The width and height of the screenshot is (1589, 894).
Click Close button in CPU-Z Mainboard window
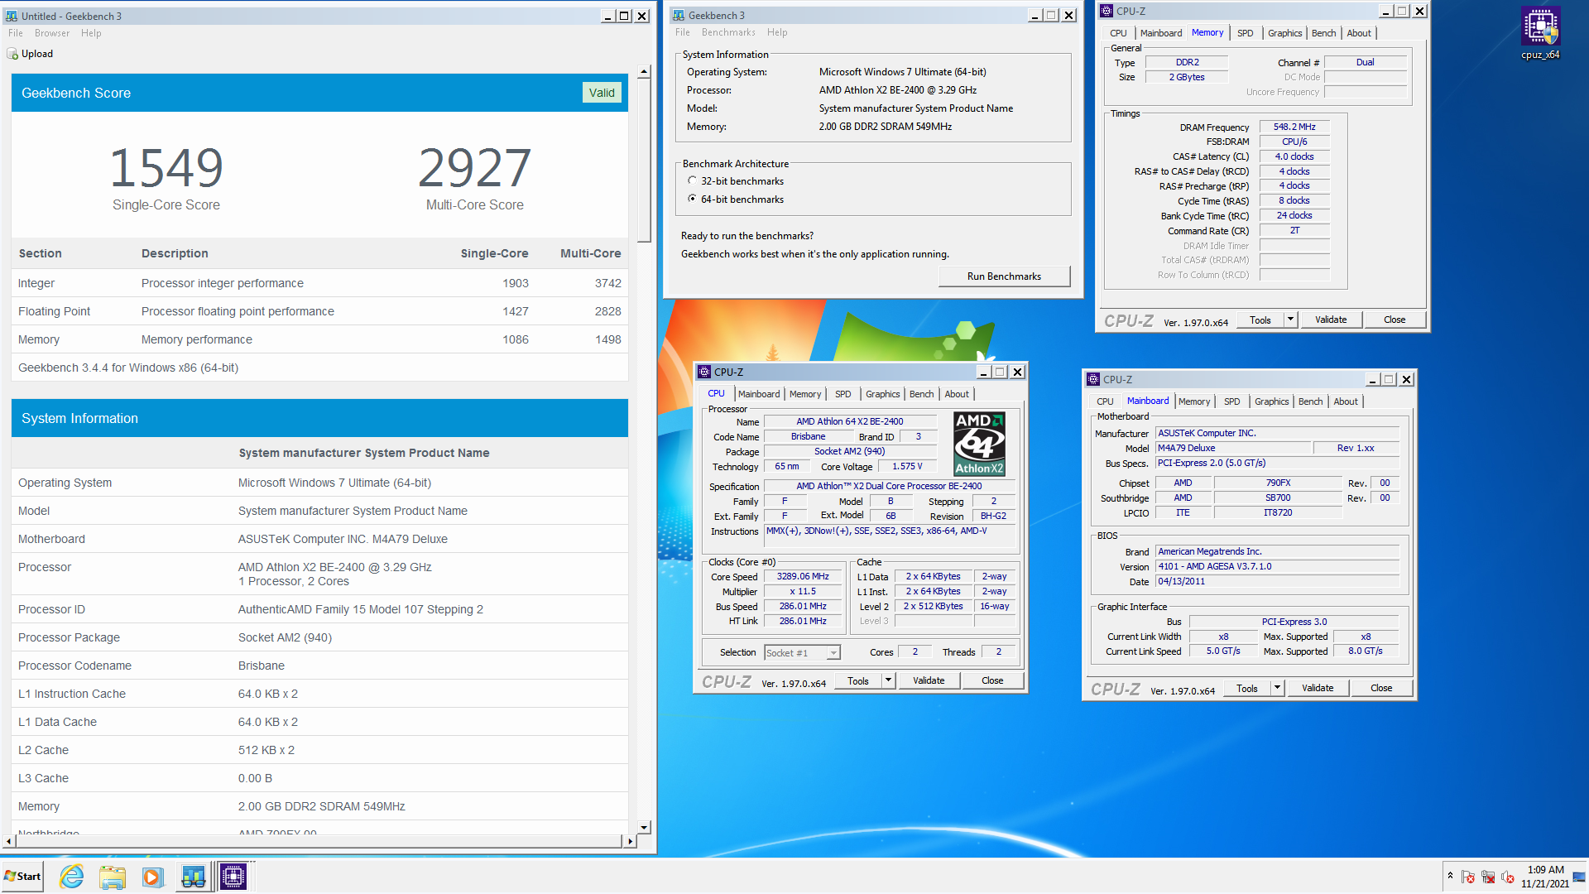1381,688
